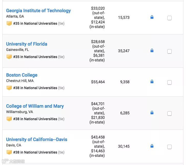This screenshot has width=186, height=165.
Task: Click Boston College's gold ranking badge icon
Action: 9,88
